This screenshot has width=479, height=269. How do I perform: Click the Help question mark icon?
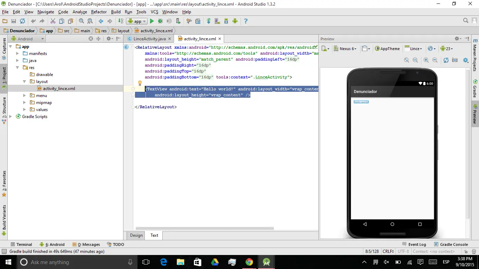tap(246, 21)
